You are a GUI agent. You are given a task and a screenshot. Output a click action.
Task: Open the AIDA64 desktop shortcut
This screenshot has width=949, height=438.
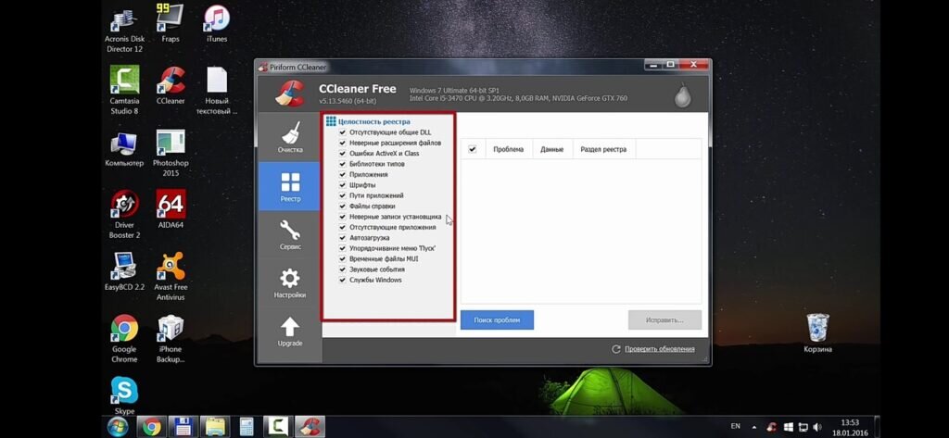[171, 209]
